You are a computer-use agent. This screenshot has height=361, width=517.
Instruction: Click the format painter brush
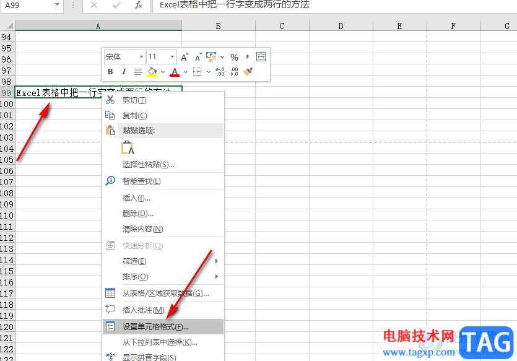coord(248,72)
